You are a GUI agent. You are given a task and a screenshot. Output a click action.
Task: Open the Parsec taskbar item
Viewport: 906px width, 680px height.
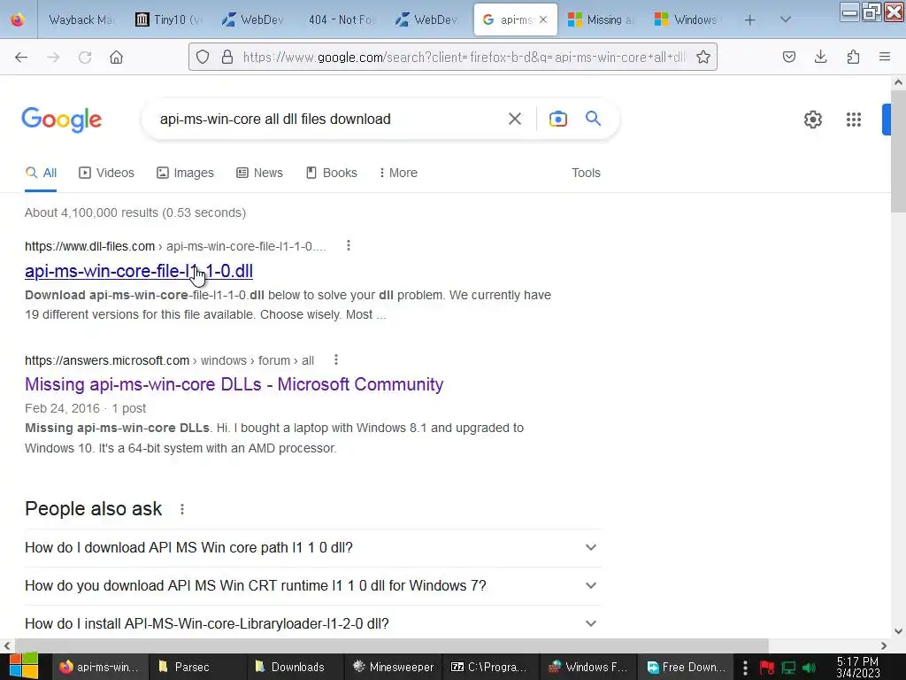click(199, 668)
